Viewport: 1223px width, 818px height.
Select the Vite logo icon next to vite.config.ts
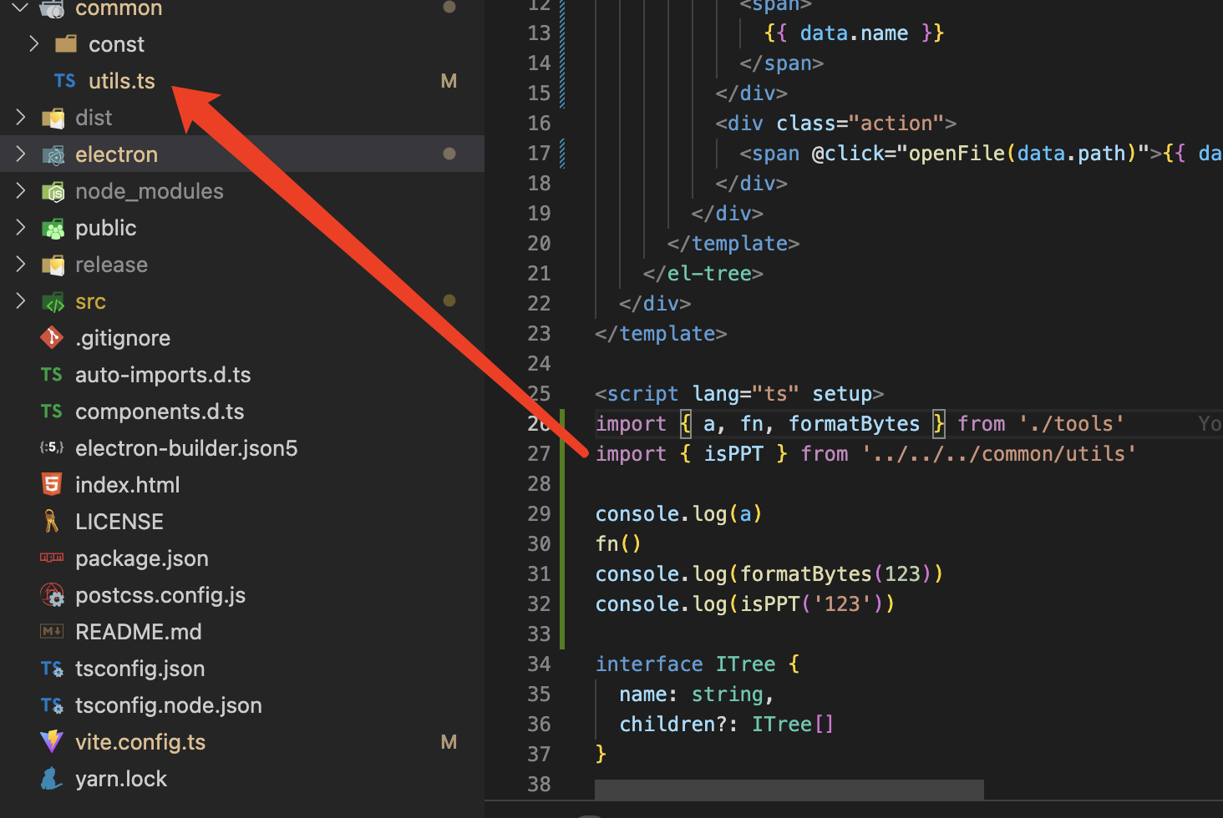click(51, 741)
